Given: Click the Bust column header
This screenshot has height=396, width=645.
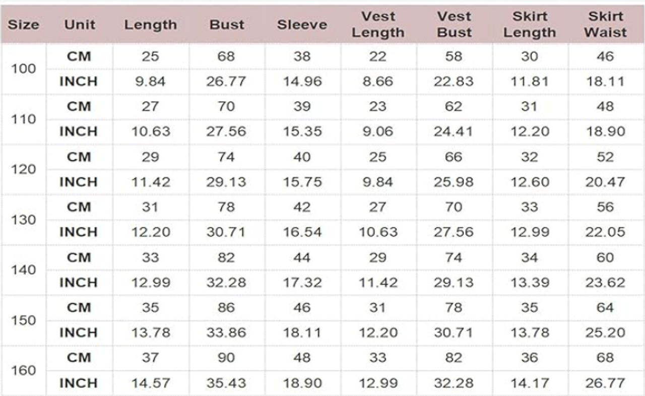Looking at the screenshot, I should click(226, 24).
